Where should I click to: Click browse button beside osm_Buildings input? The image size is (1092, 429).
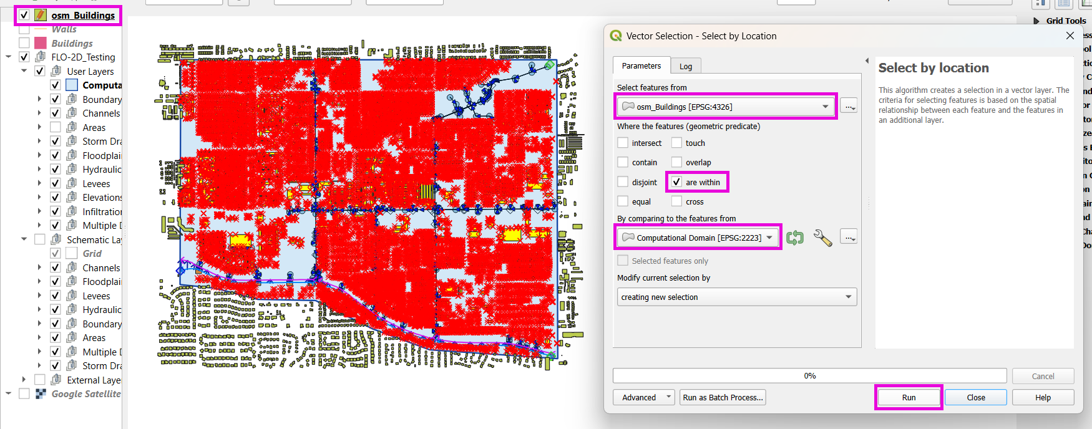click(x=849, y=107)
